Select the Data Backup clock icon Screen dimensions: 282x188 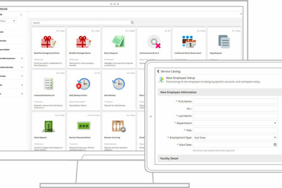click(x=118, y=84)
